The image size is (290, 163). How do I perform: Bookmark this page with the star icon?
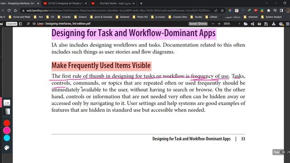pyautogui.click(x=222, y=10)
